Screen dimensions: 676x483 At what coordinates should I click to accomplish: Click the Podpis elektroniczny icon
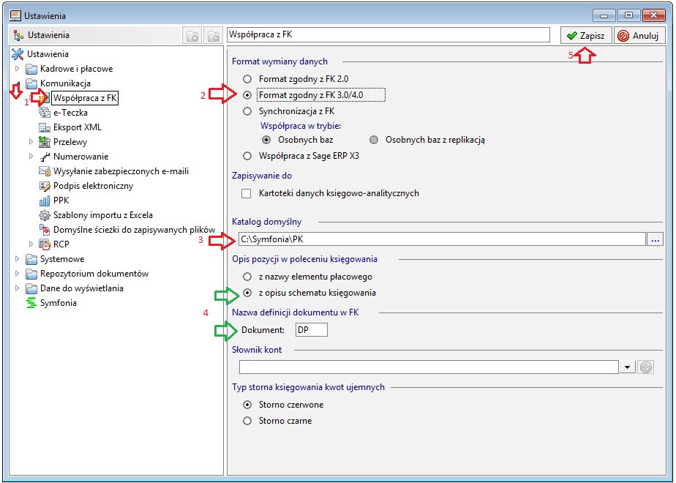click(x=45, y=186)
